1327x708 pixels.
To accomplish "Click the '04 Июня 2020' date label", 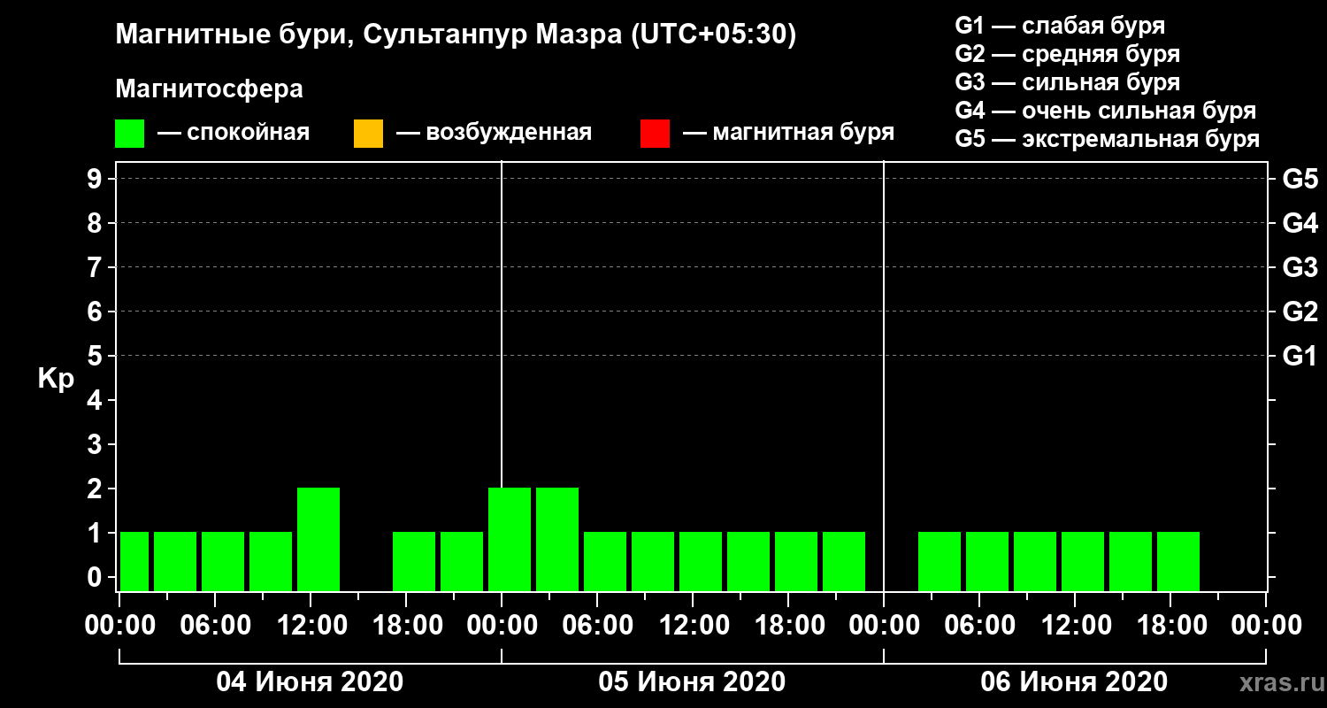I will point(311,681).
